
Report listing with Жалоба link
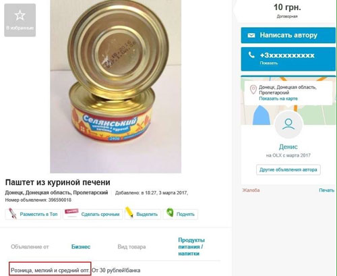251,190
